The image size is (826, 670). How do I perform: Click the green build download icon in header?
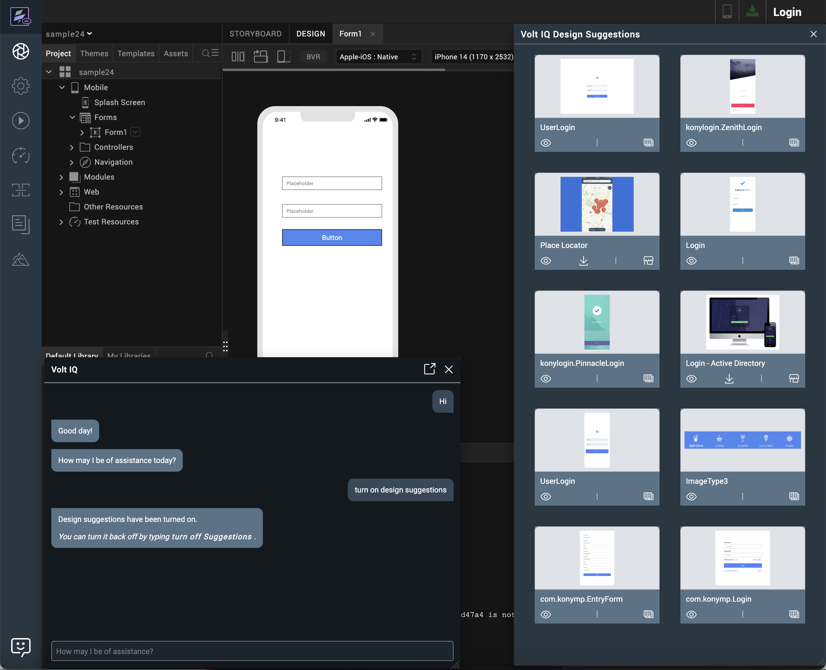click(752, 11)
